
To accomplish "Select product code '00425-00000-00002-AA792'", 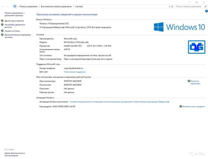I will click(64, 106).
